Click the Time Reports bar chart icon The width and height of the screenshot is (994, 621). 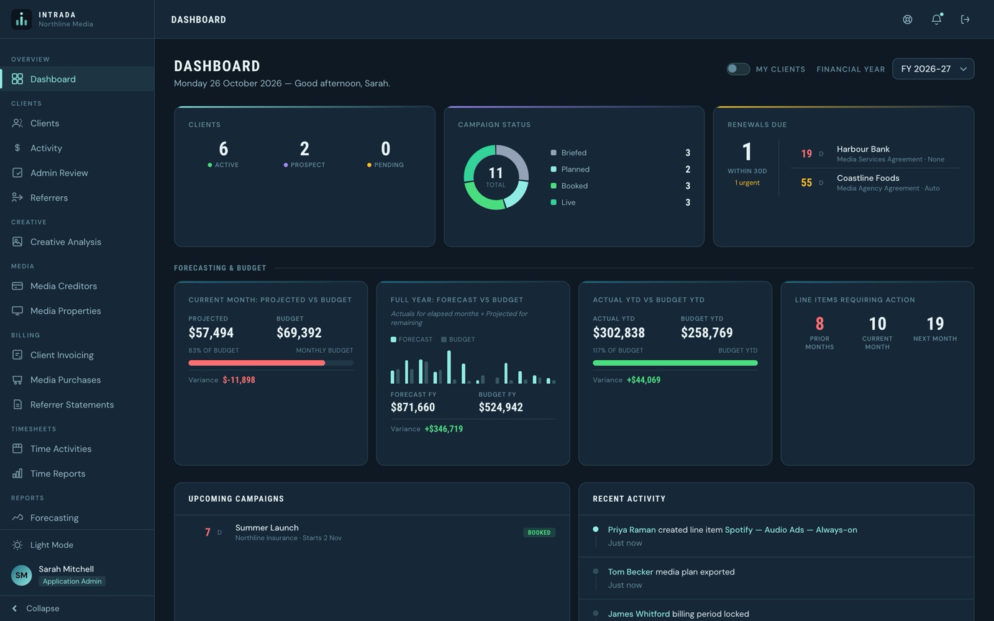pyautogui.click(x=17, y=473)
